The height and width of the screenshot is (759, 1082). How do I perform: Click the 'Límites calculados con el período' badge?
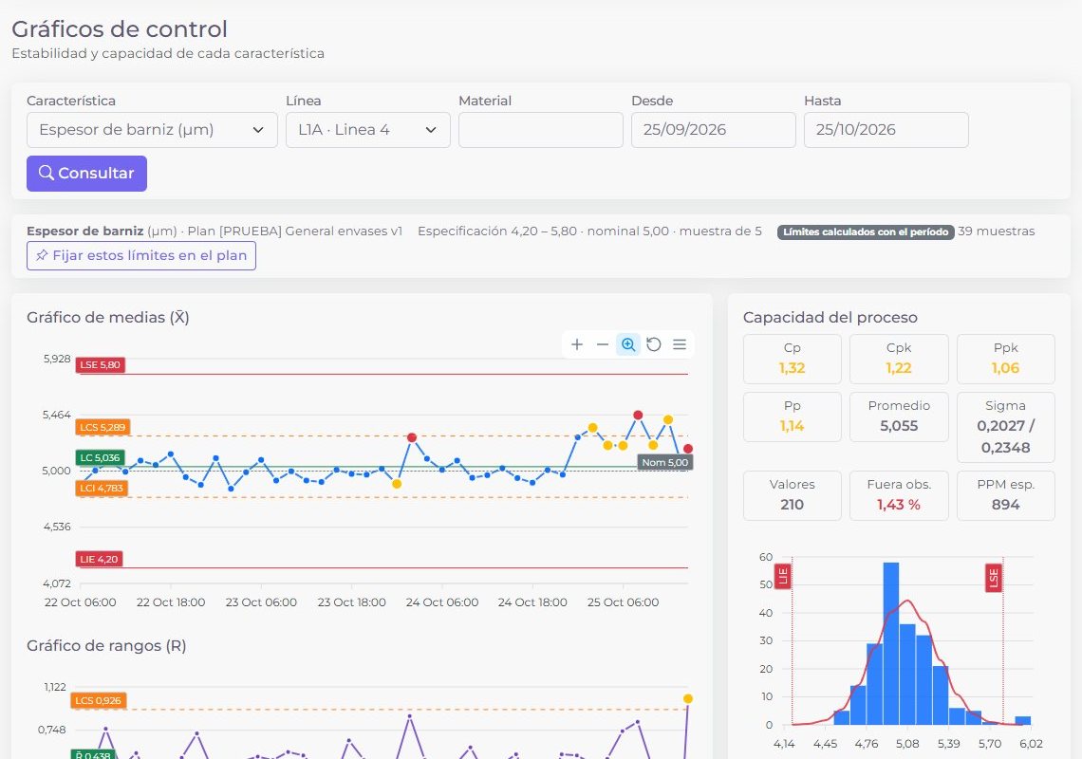point(866,231)
